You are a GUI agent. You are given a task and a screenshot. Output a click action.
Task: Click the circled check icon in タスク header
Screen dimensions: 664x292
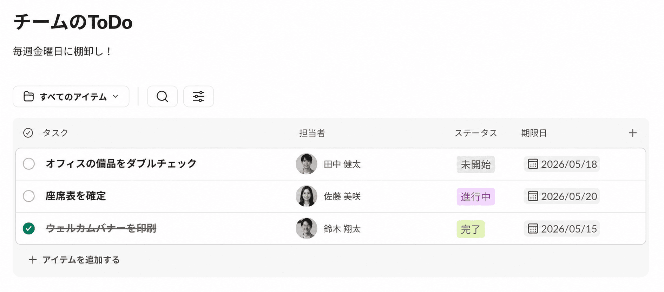[x=28, y=133]
